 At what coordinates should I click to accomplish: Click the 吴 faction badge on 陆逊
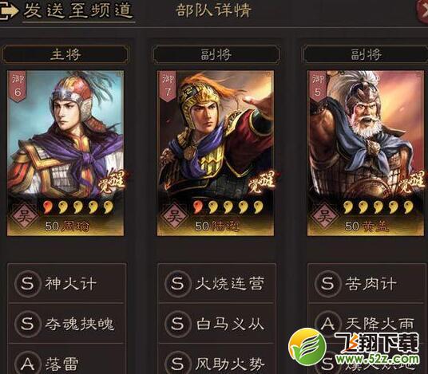click(x=174, y=216)
